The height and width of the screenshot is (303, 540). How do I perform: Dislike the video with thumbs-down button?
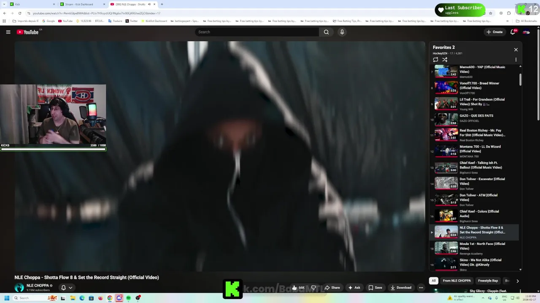click(x=313, y=288)
